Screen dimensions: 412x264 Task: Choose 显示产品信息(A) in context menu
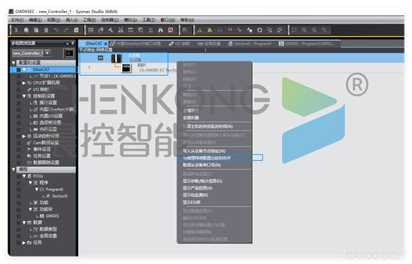[214, 188]
